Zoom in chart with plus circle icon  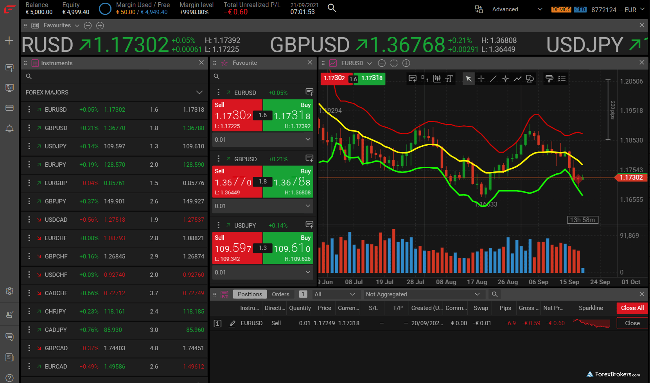(x=406, y=63)
